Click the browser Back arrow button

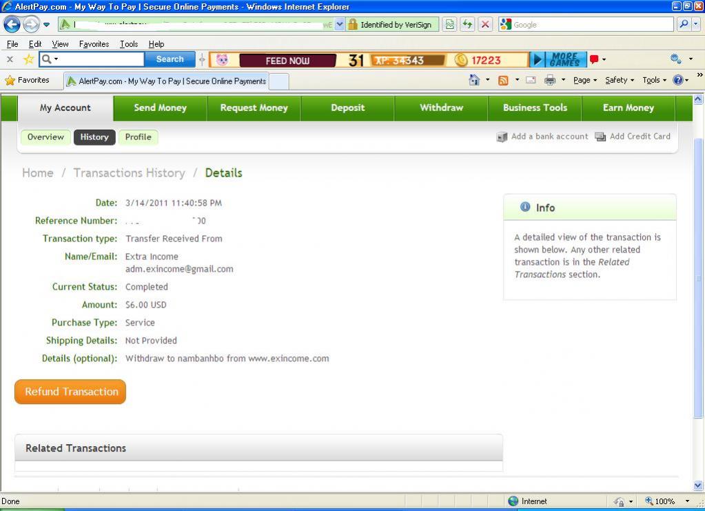(12, 24)
